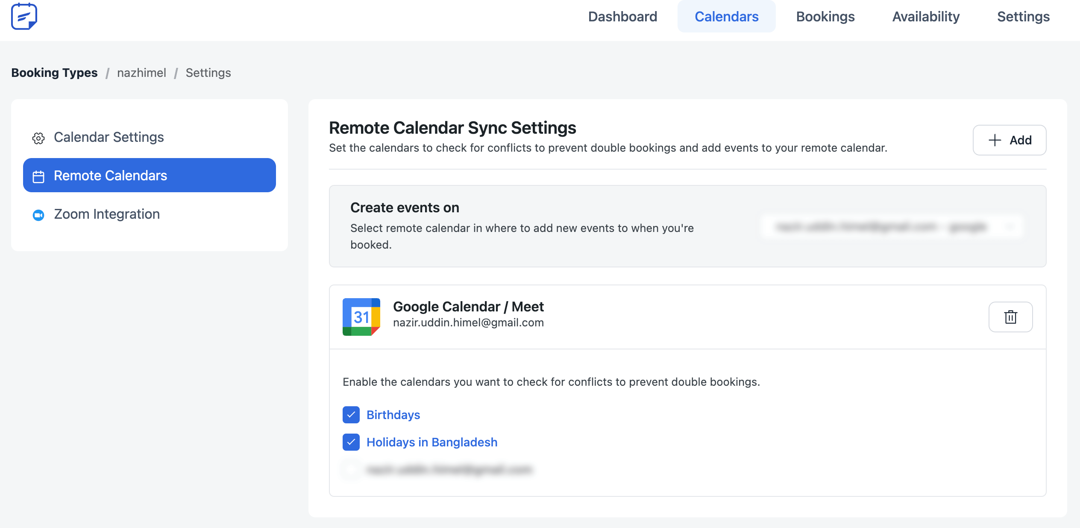Image resolution: width=1080 pixels, height=528 pixels.
Task: Click the Create events on heading
Action: [405, 208]
